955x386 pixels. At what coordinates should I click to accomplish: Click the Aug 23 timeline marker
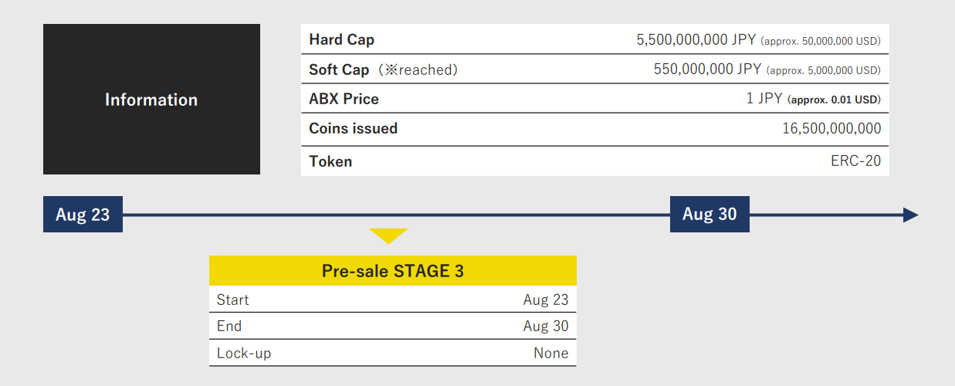(x=83, y=215)
